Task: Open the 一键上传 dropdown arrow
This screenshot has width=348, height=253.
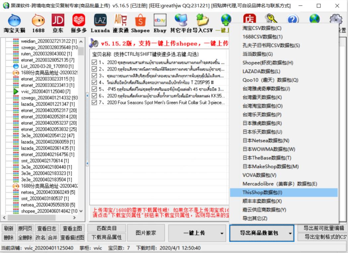Action: 222,233
